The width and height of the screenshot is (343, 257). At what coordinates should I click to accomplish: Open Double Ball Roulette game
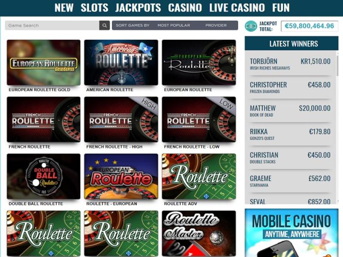(44, 176)
